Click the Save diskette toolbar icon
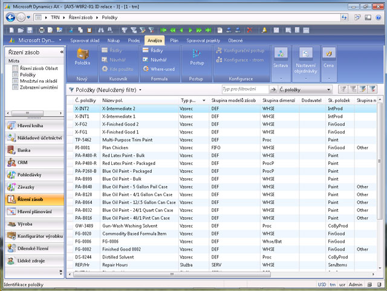387x291 pixels. tap(30, 30)
